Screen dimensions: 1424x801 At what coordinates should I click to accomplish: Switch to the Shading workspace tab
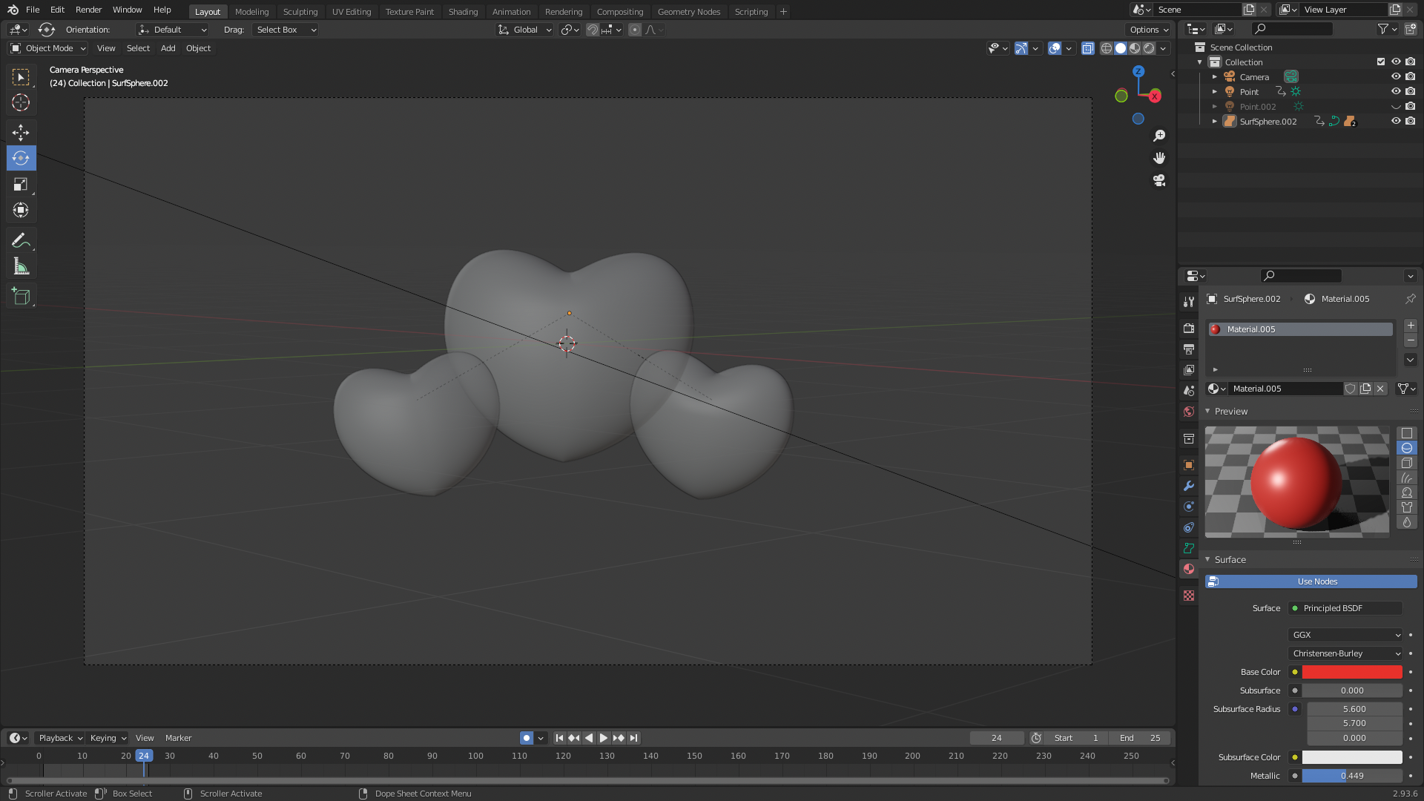(x=463, y=11)
